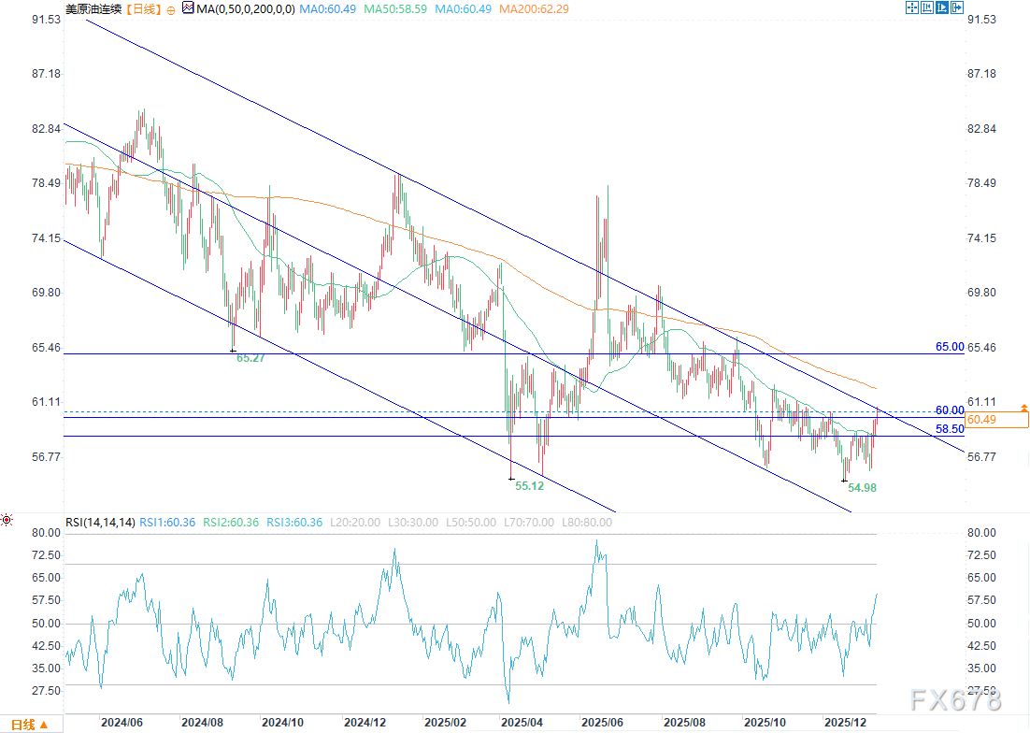Open MA(0,50,0,200,0,0) parameter settings
Viewport: 1030px width, 733px height.
pos(246,8)
